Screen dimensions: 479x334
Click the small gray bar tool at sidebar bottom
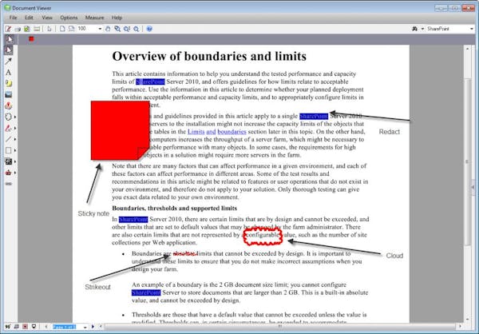[9, 184]
